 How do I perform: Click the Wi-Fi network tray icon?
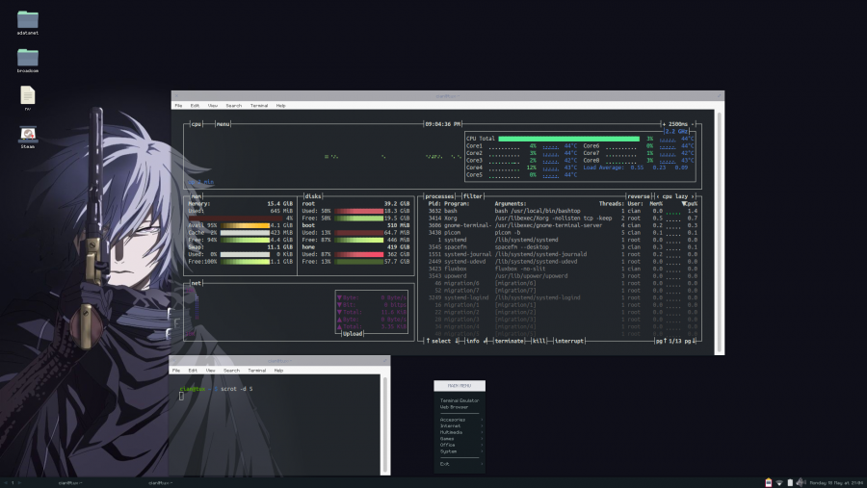tap(779, 482)
